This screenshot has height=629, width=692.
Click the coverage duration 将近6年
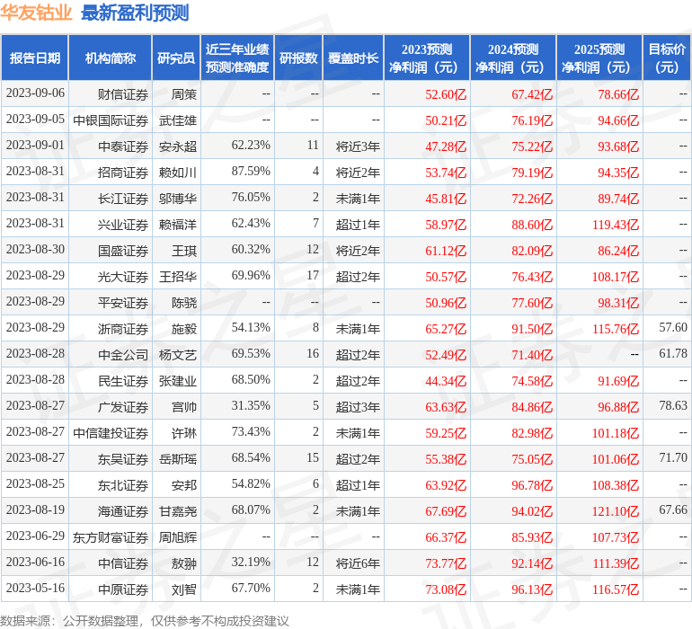358,563
